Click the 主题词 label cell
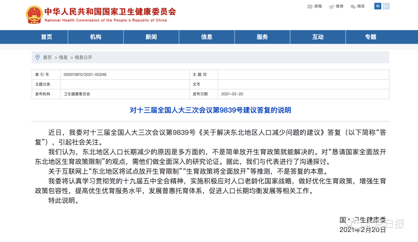418x242 pixels. pyautogui.click(x=204, y=75)
